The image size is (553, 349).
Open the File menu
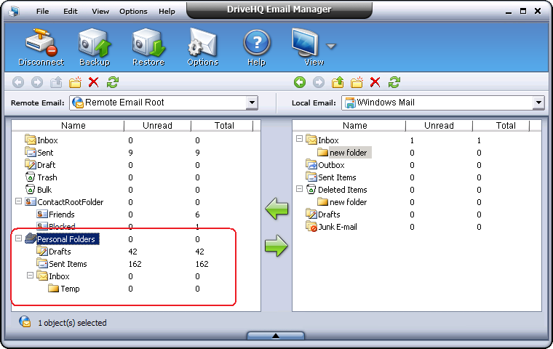click(x=43, y=12)
